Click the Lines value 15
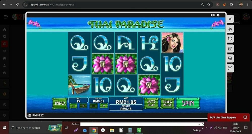 78,101
